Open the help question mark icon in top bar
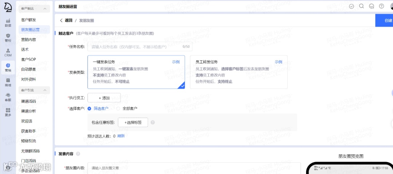This screenshot has width=393, height=174. pos(381,6)
